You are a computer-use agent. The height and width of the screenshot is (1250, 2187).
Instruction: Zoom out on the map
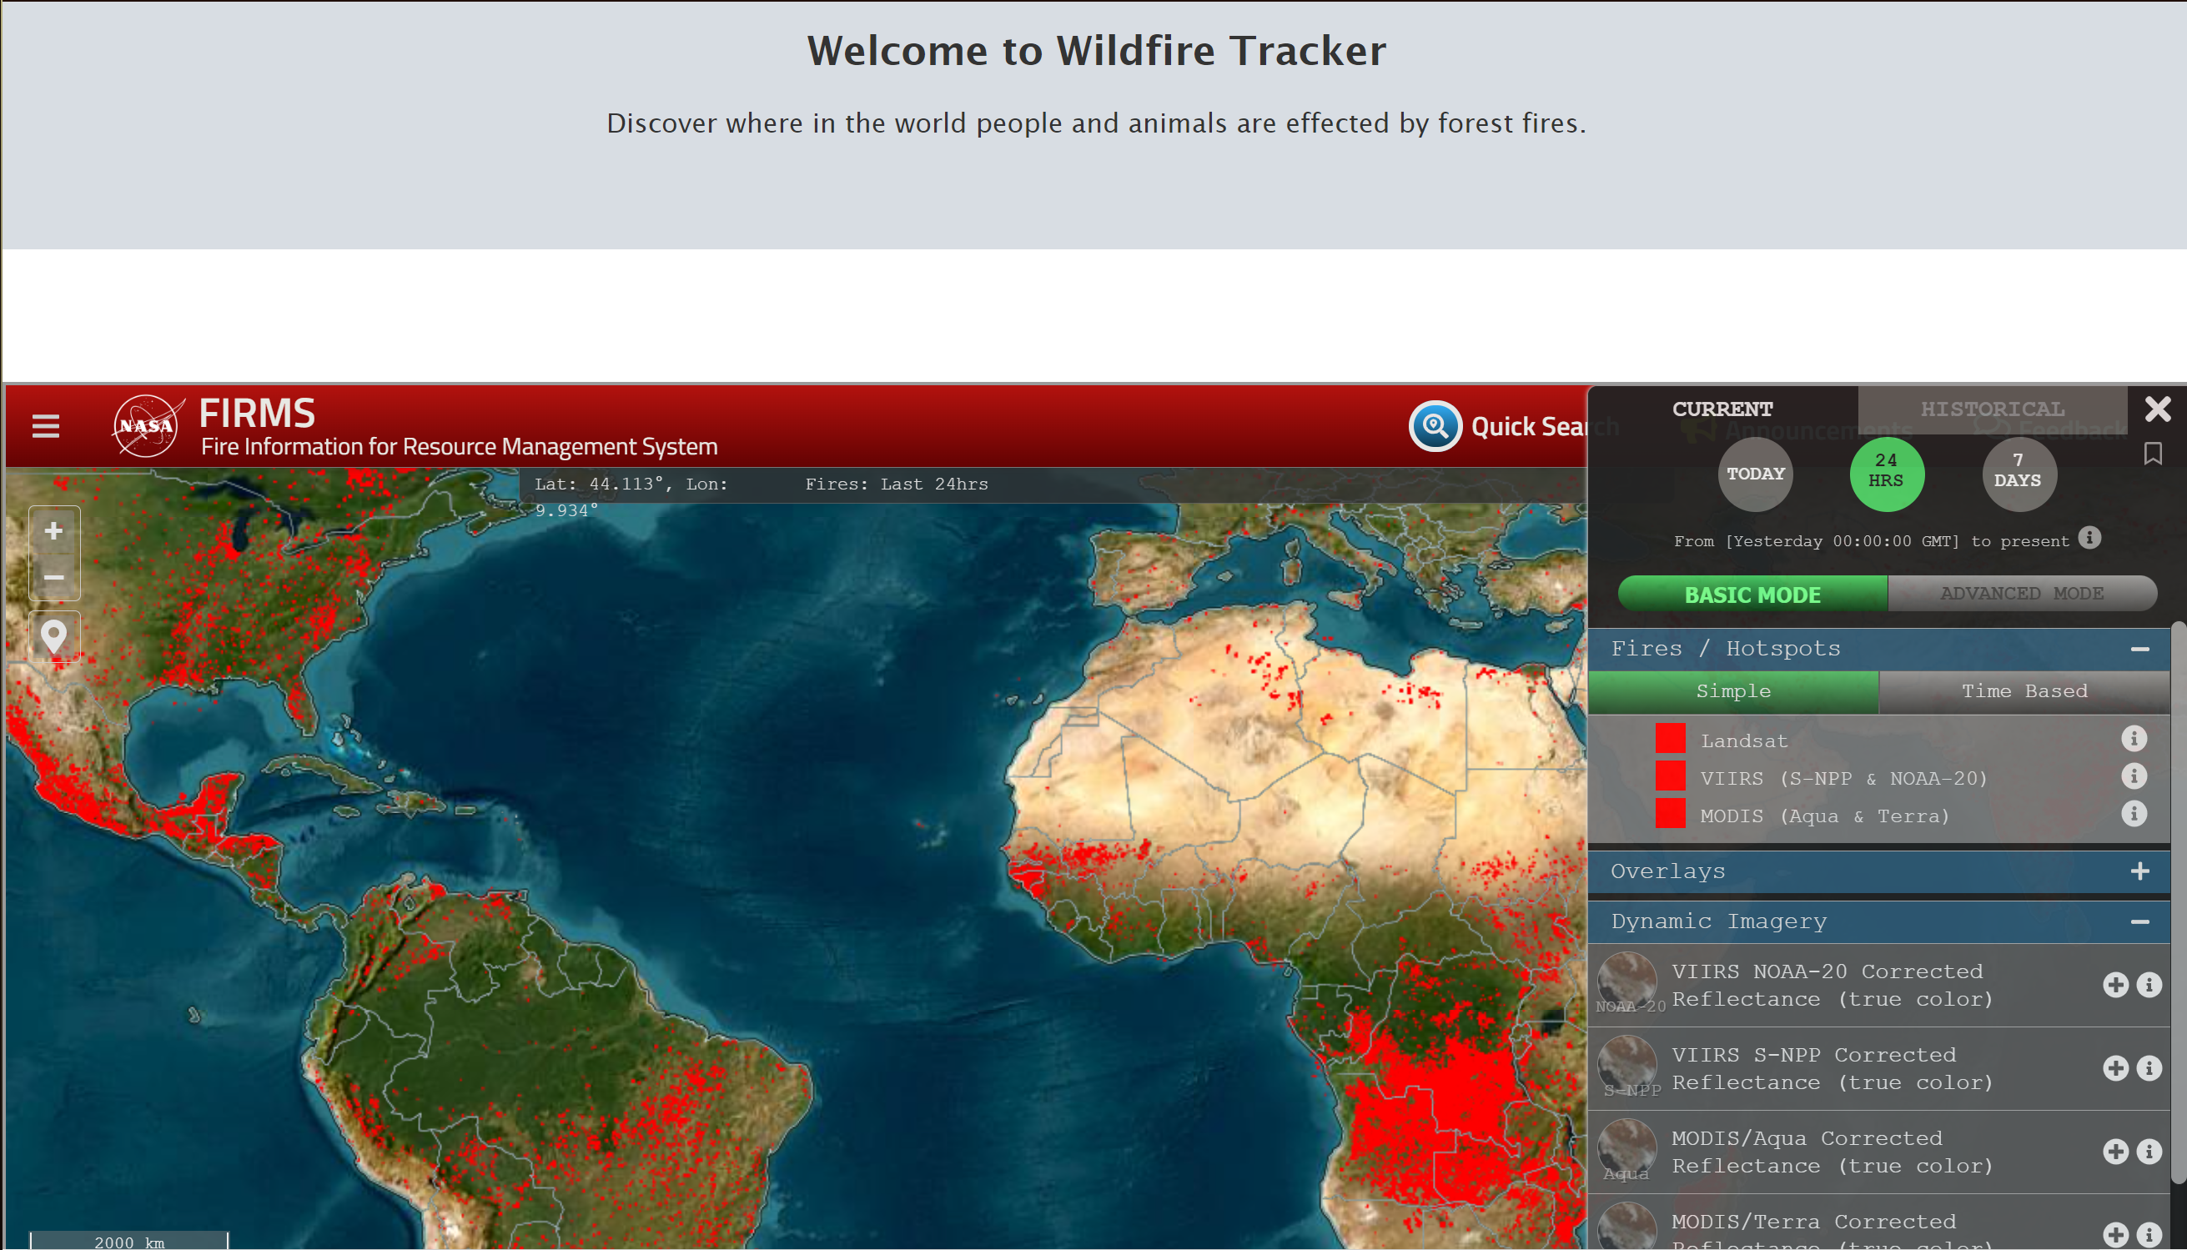pyautogui.click(x=53, y=577)
